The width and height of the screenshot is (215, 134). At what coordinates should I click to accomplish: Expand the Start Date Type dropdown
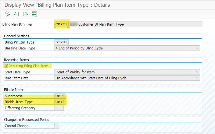pos(197,72)
